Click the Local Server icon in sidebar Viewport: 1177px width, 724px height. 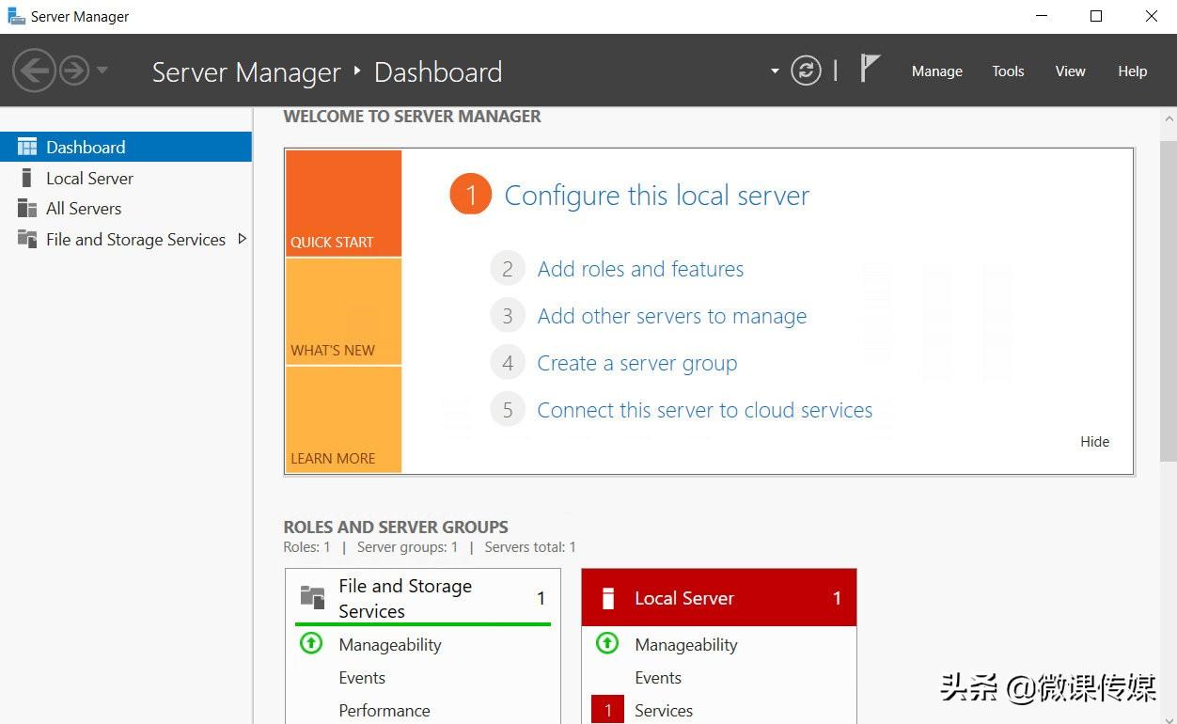[x=26, y=178]
